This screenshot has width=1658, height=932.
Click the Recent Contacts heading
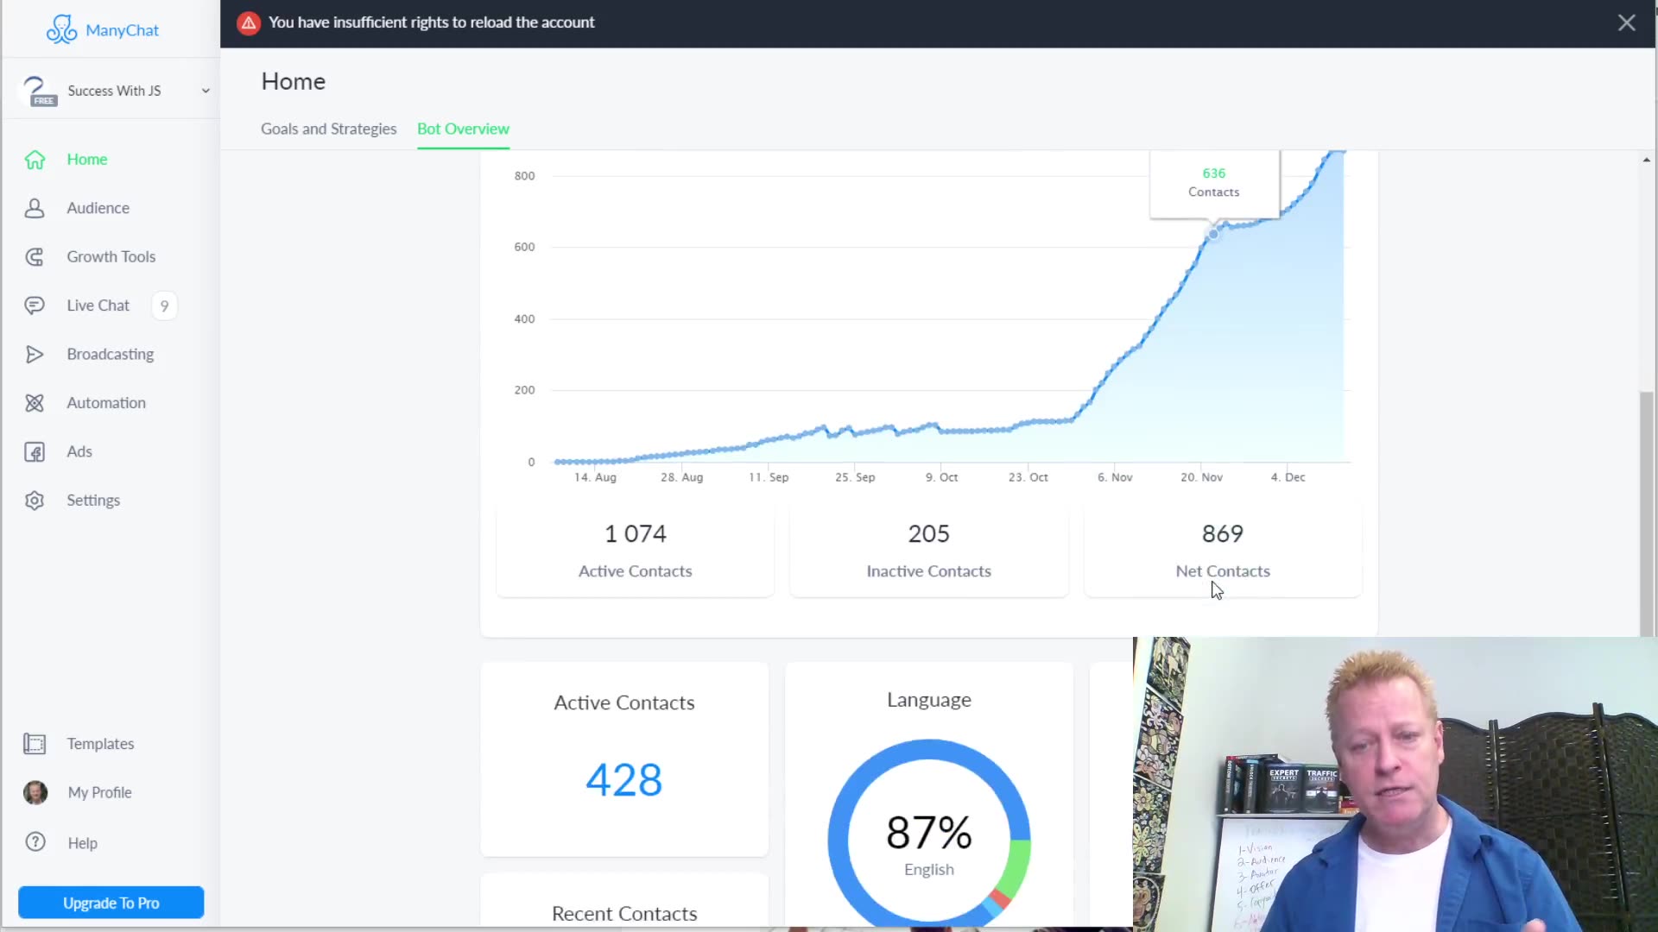tap(624, 913)
